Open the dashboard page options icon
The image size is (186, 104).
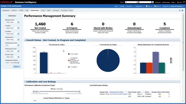180,10
